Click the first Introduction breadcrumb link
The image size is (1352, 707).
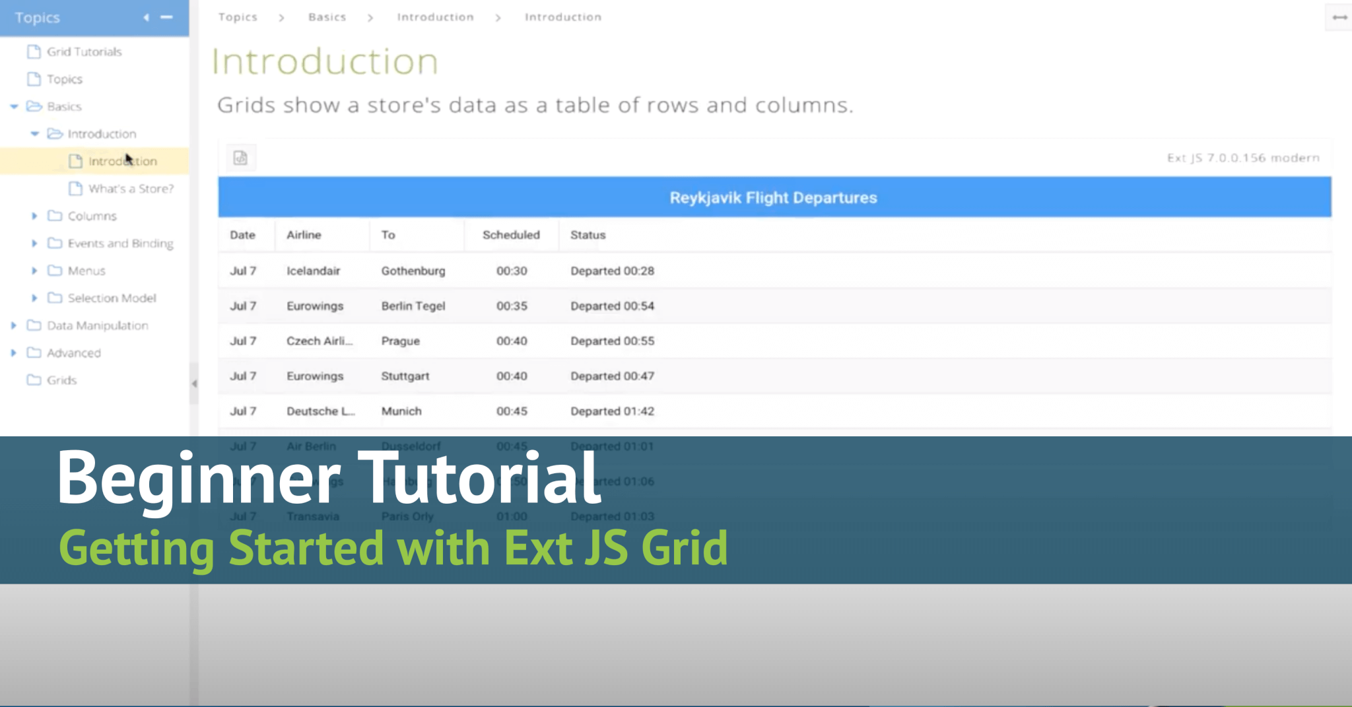click(x=435, y=17)
